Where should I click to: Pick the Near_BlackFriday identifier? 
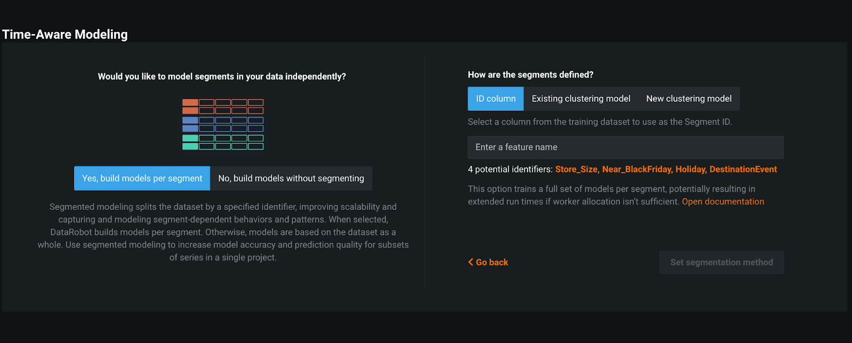click(637, 169)
